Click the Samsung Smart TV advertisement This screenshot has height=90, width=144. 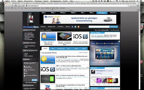pos(105,53)
